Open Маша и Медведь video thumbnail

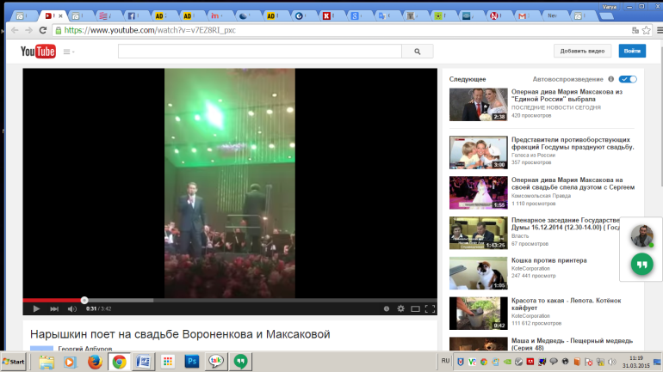478,344
